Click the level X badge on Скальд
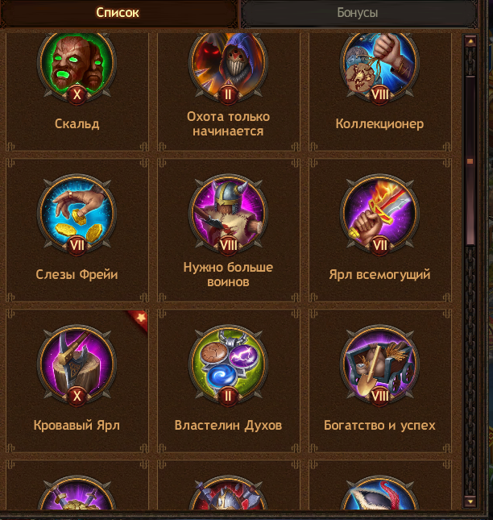The image size is (493, 520). (77, 95)
